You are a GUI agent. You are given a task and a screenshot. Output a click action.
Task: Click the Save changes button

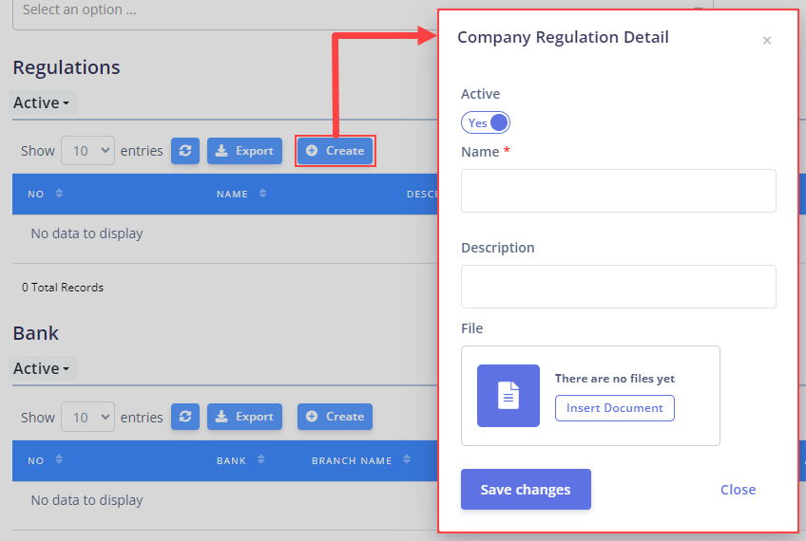[x=526, y=489]
